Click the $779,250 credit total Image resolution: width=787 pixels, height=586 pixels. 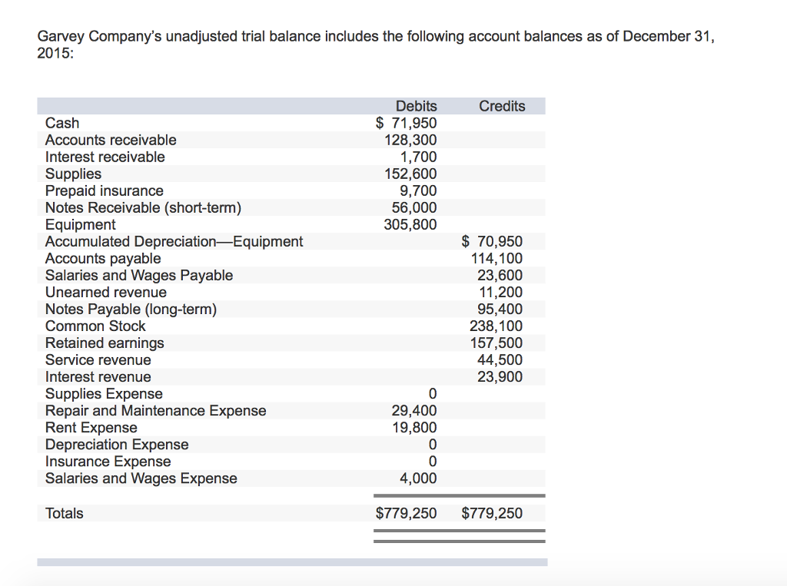click(492, 514)
